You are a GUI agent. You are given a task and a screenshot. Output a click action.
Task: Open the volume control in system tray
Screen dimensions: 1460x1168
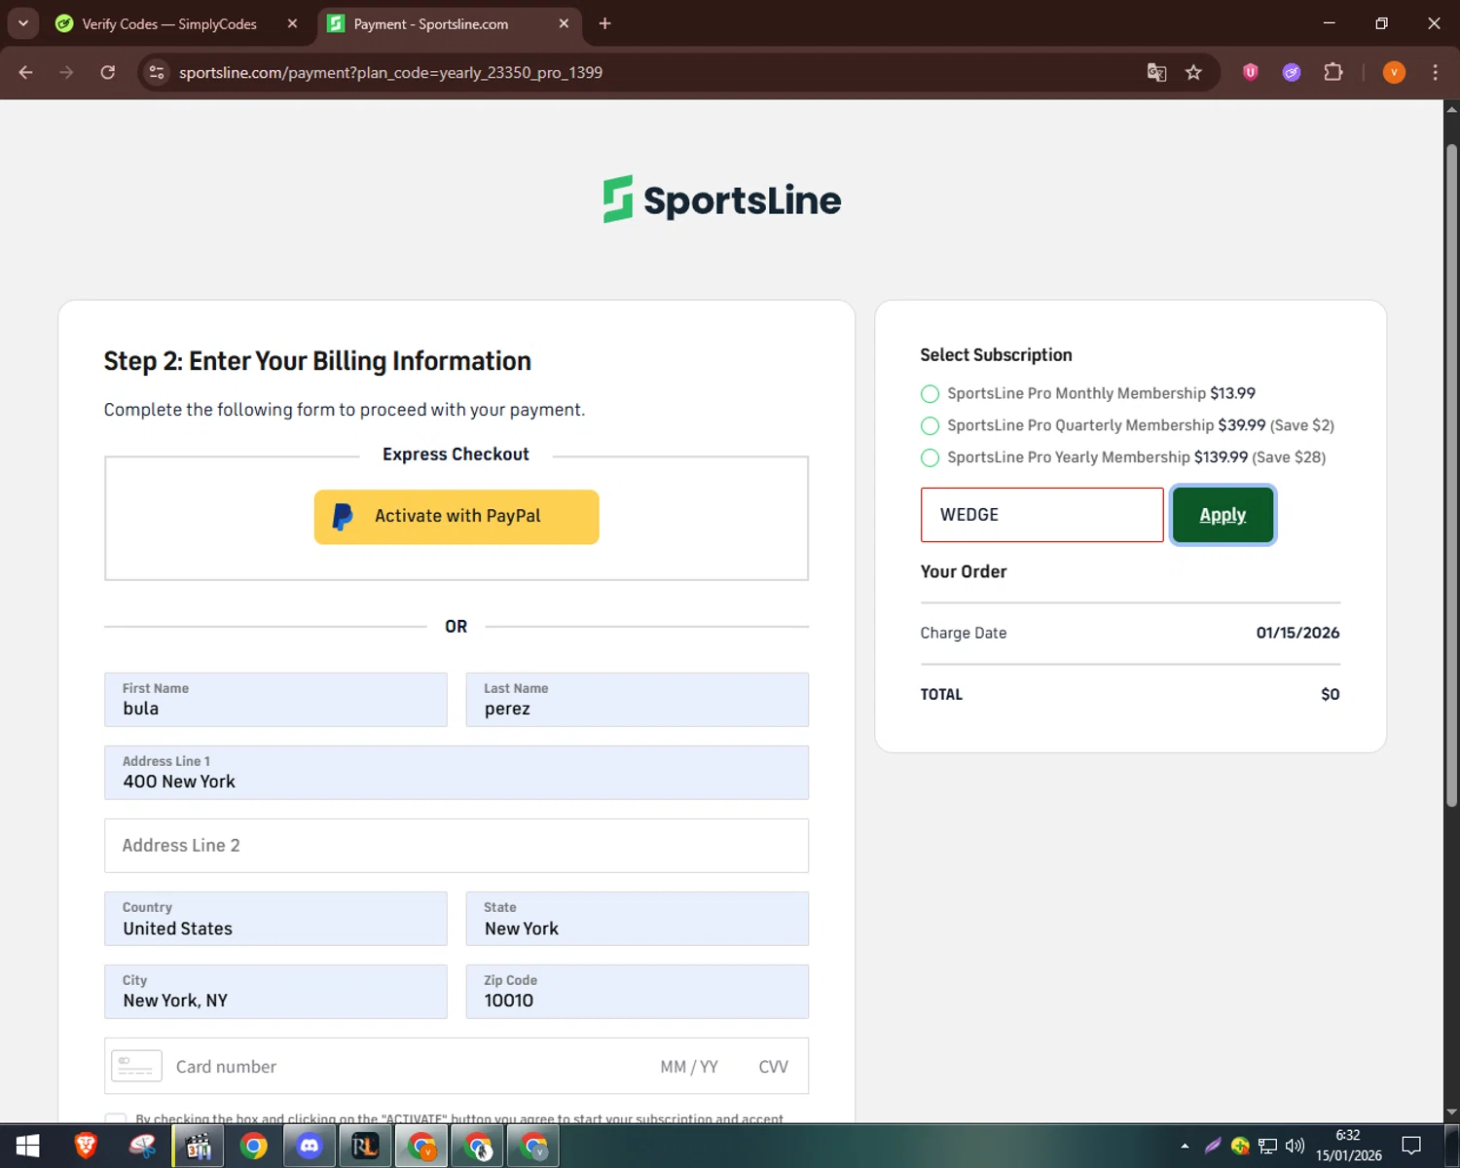[x=1295, y=1146]
